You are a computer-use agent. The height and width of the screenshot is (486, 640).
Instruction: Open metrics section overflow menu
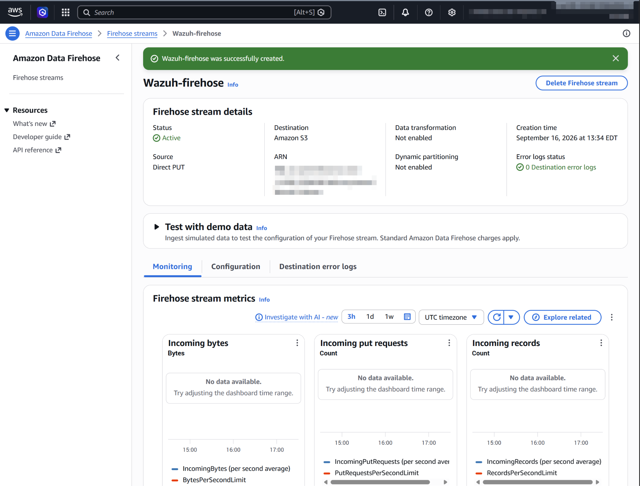tap(612, 317)
